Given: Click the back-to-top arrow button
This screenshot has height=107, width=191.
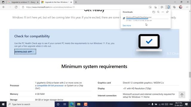Looking at the screenshot, I should [182, 95].
